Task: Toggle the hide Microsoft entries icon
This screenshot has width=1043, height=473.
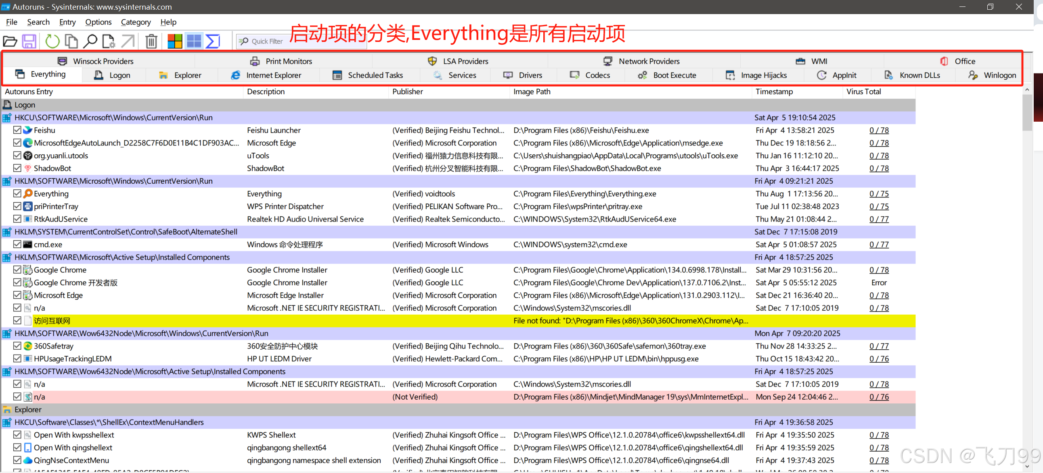Action: 175,41
